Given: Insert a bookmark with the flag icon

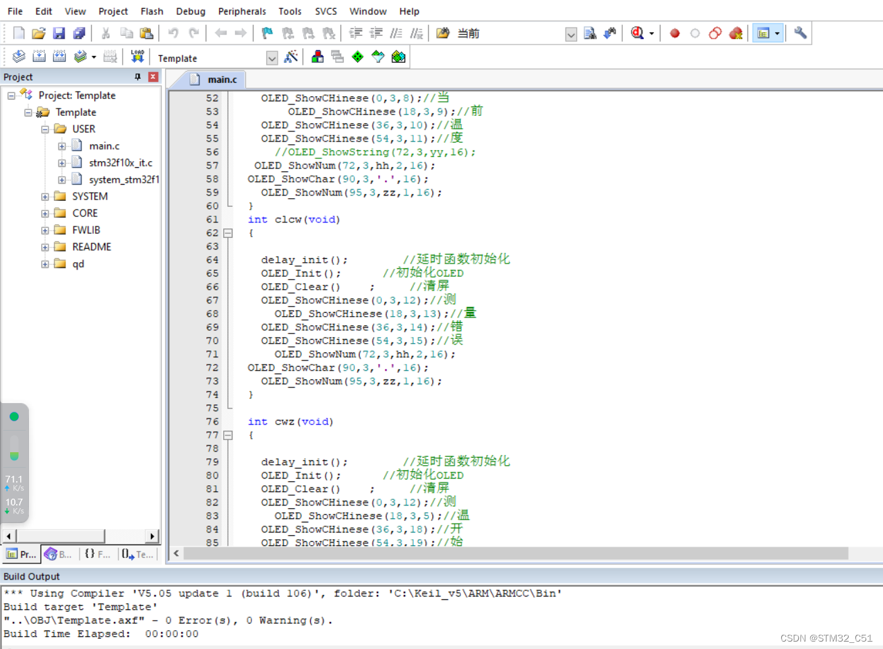Looking at the screenshot, I should point(268,33).
